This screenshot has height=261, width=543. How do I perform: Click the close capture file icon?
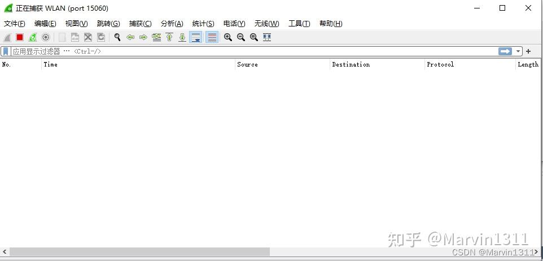(88, 37)
